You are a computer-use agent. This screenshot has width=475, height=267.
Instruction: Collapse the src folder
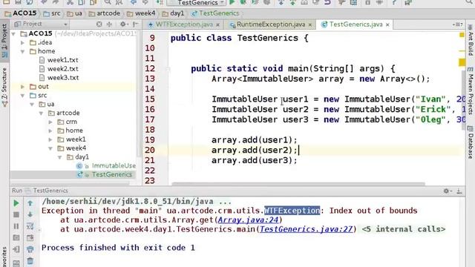click(23, 96)
